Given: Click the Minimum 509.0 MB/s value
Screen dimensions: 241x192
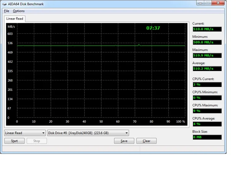Looking at the screenshot, I should (207, 42).
